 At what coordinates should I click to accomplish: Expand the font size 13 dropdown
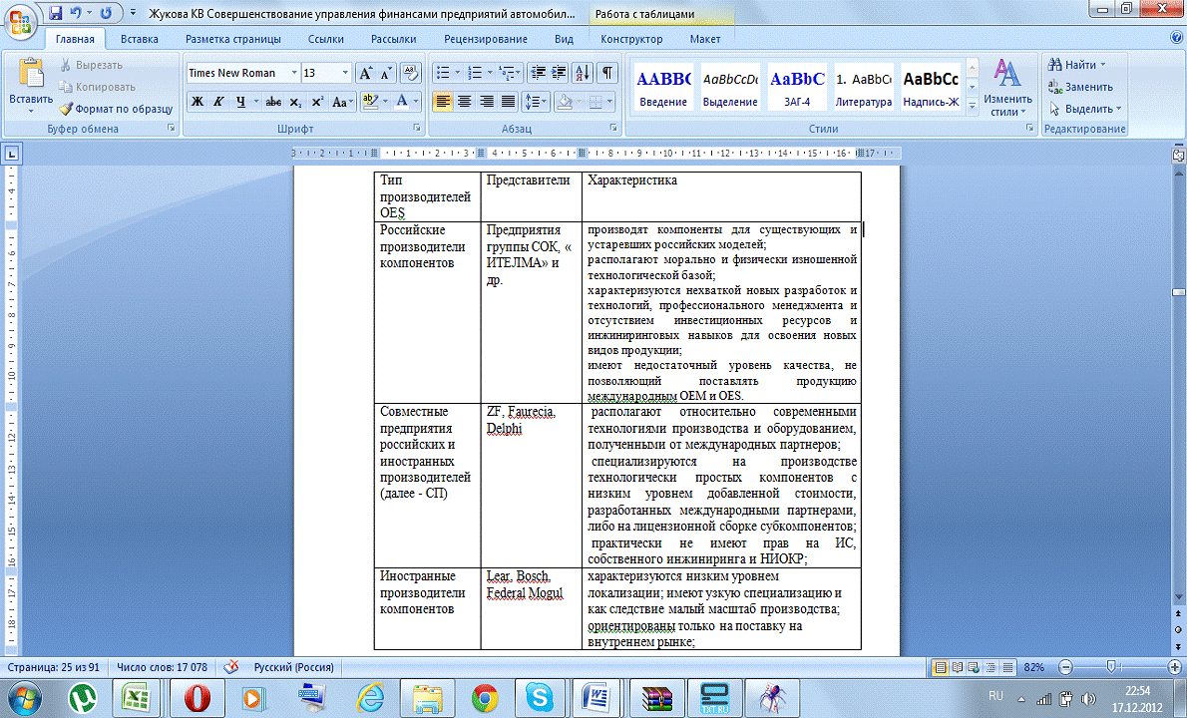pyautogui.click(x=345, y=74)
